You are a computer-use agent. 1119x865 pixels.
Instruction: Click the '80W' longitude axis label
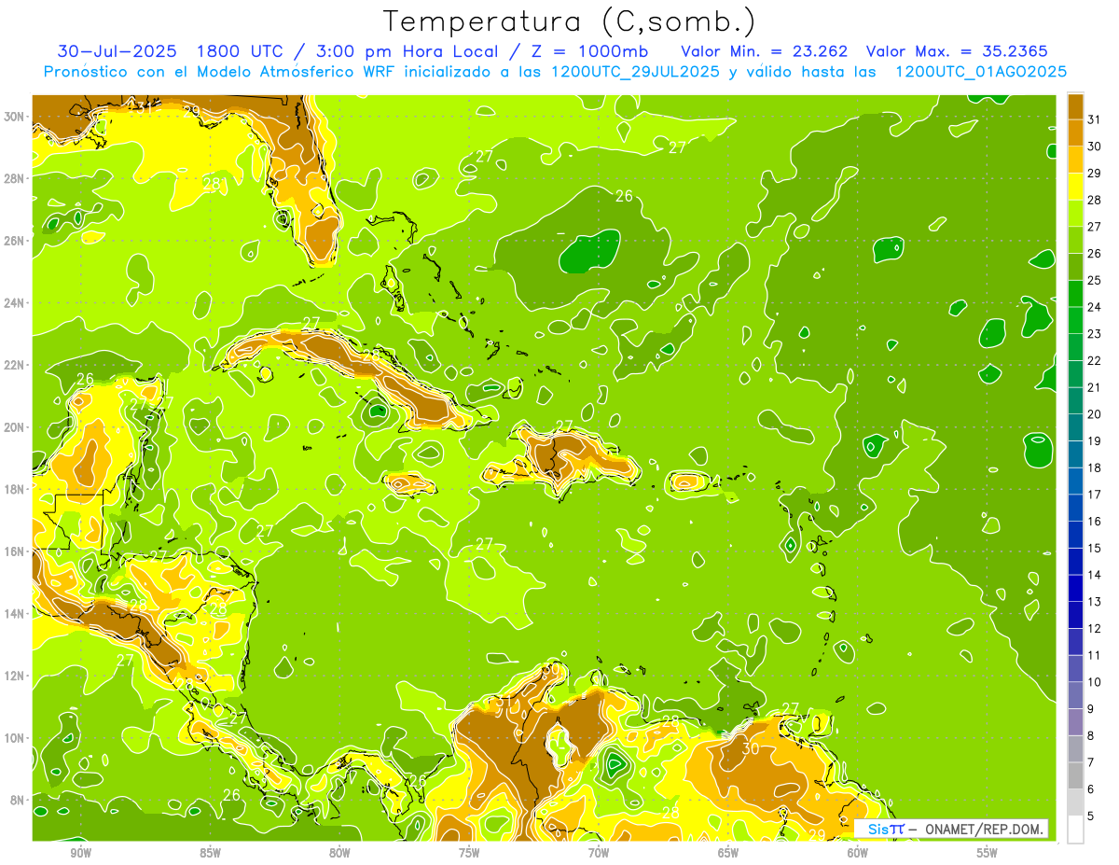point(339,853)
